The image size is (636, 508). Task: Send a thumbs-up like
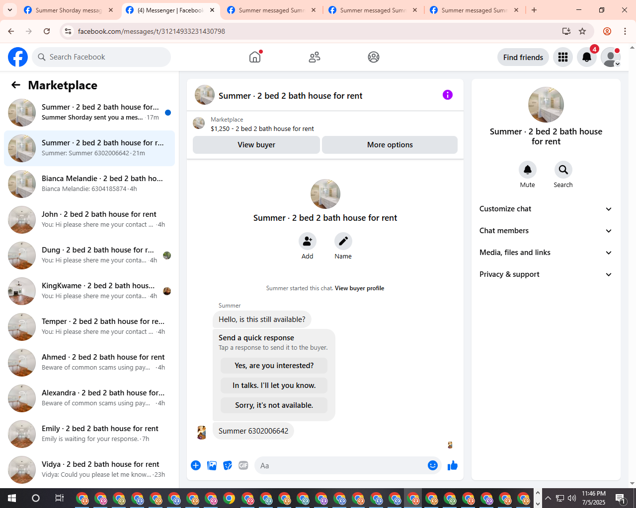click(x=453, y=465)
